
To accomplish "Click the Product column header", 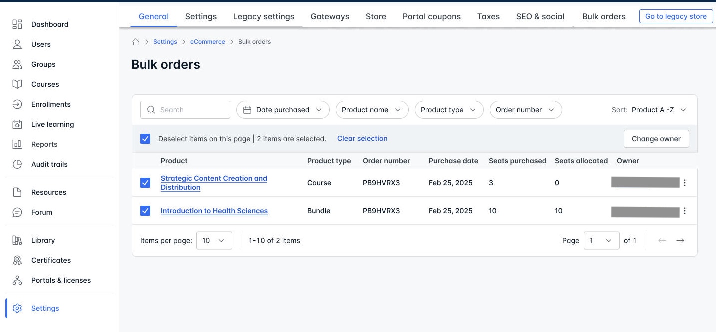I will [x=174, y=161].
